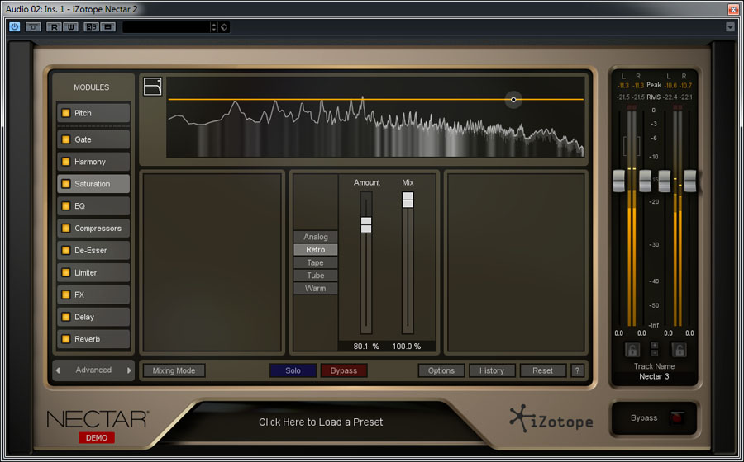Toggle the main Bypass switch at bottom right
The height and width of the screenshot is (462, 744).
pos(677,418)
